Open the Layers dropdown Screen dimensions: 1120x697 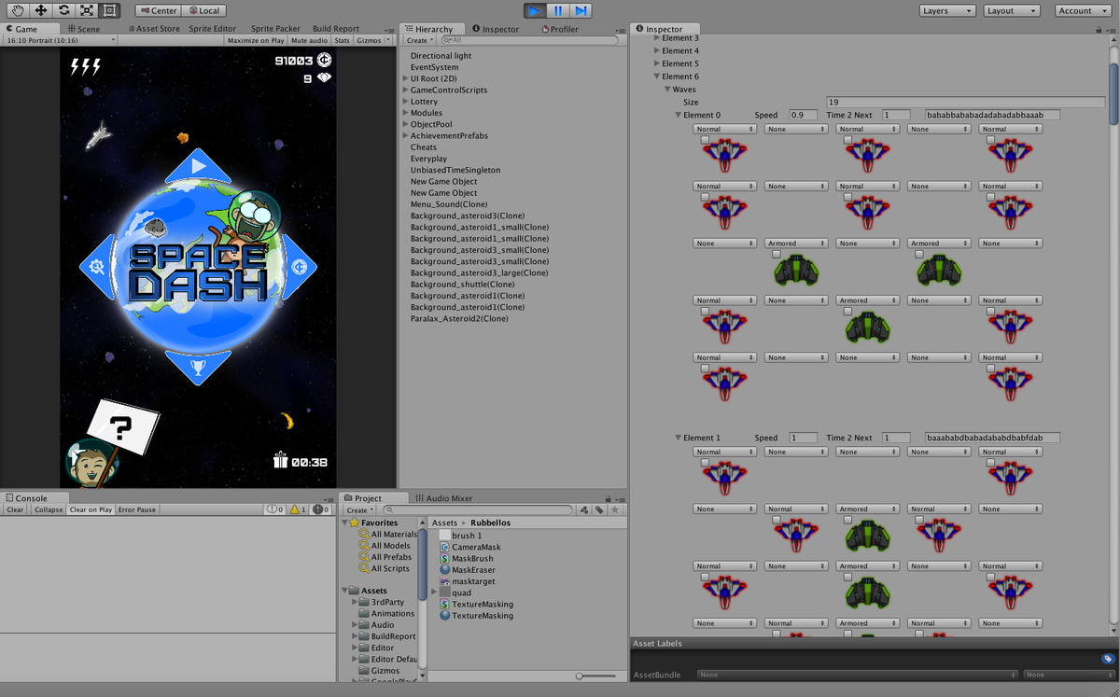pyautogui.click(x=947, y=10)
